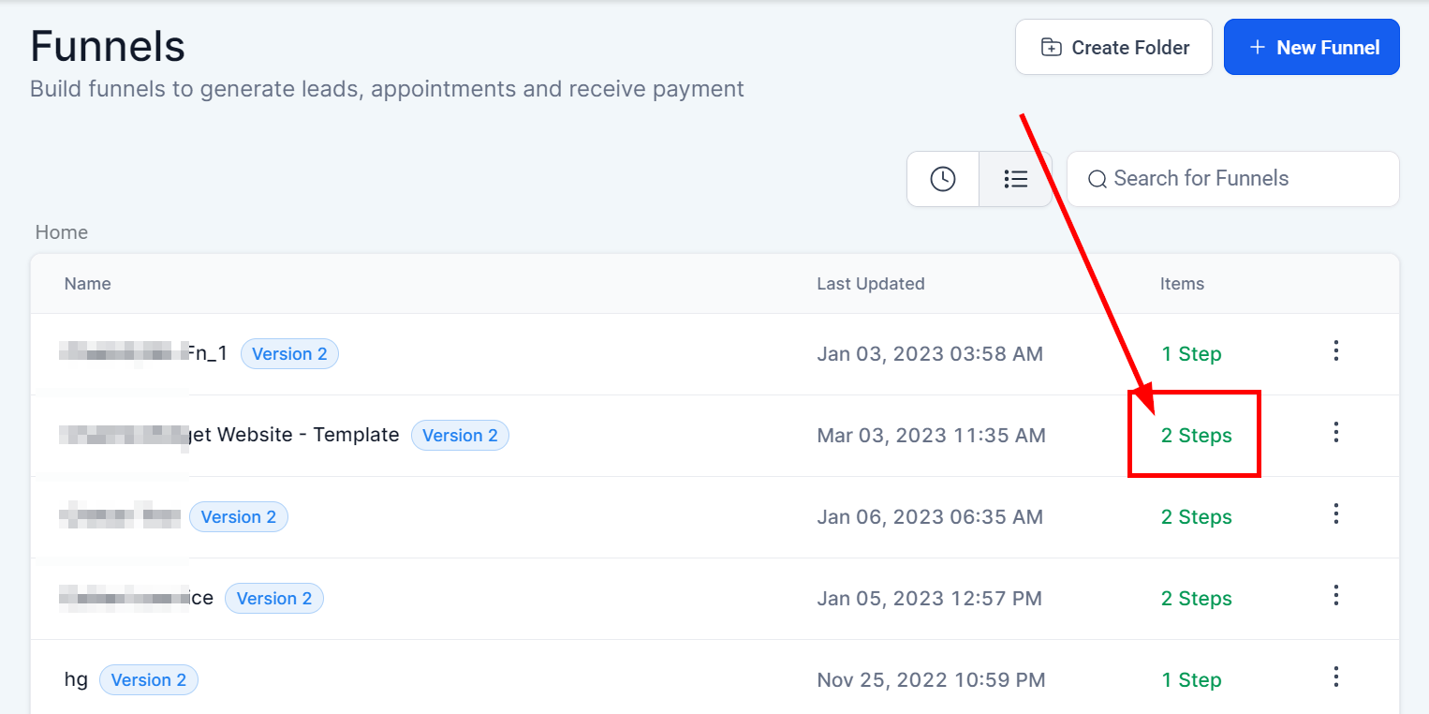Click 1 Step for Fn_1 funnel
Screen dimensions: 1429x714
[x=1191, y=354]
